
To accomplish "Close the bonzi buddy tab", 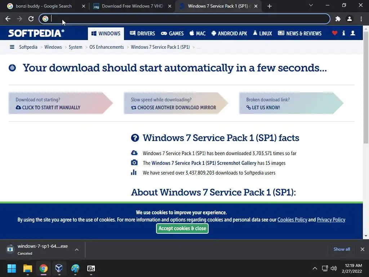I will point(84,6).
